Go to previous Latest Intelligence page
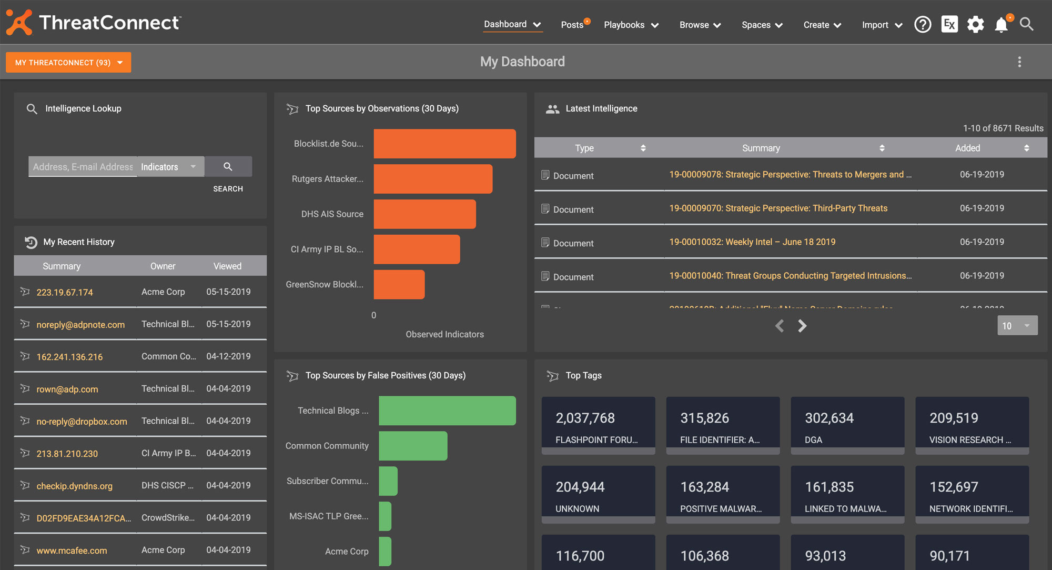 (x=780, y=326)
